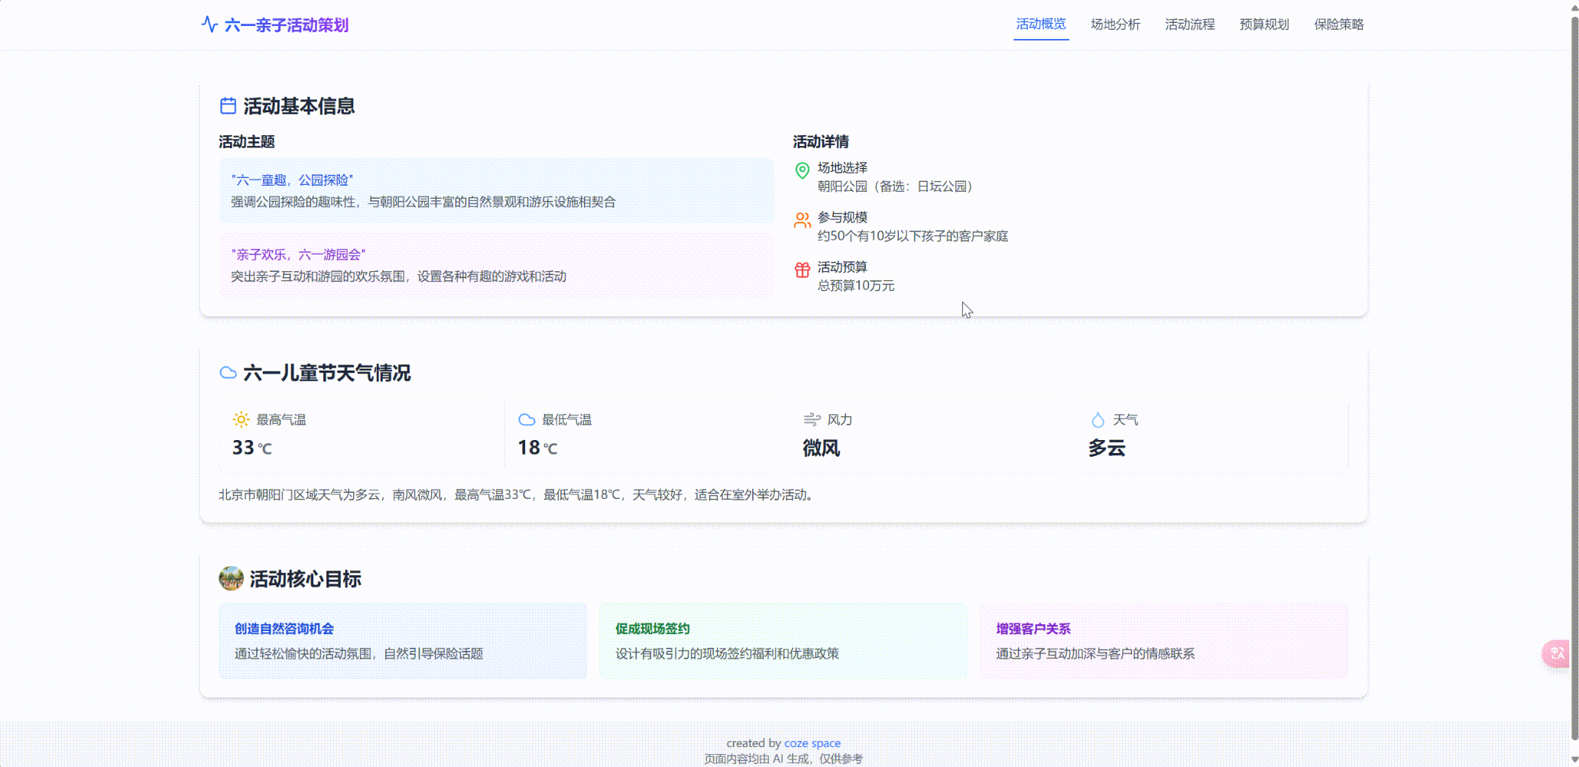Click the floating widget on the right edge

click(x=1557, y=653)
